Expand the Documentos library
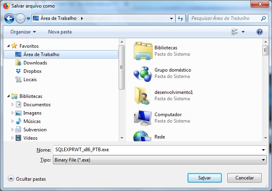This screenshot has width=272, height=191. tap(12, 105)
